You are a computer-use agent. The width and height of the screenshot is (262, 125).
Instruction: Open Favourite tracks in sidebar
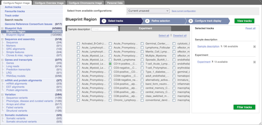(x=15, y=11)
